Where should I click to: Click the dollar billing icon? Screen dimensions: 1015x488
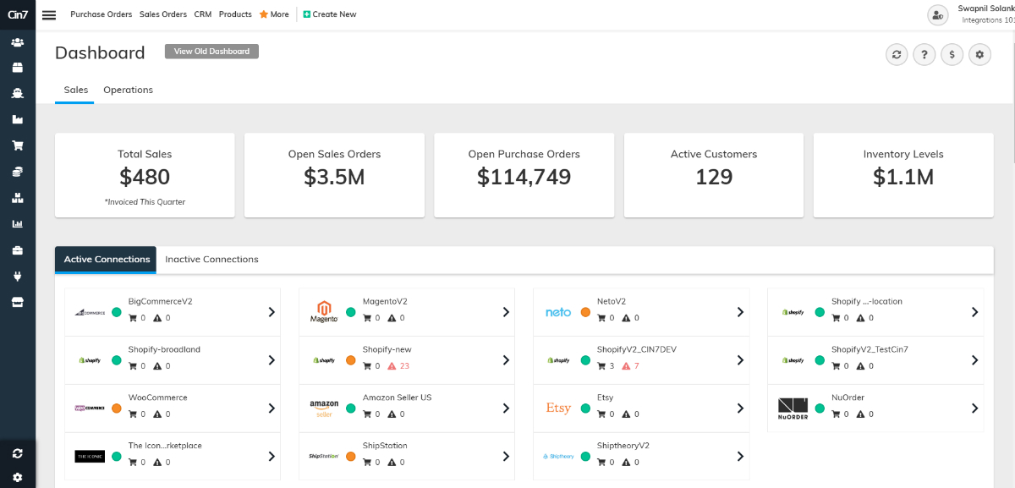tap(952, 54)
